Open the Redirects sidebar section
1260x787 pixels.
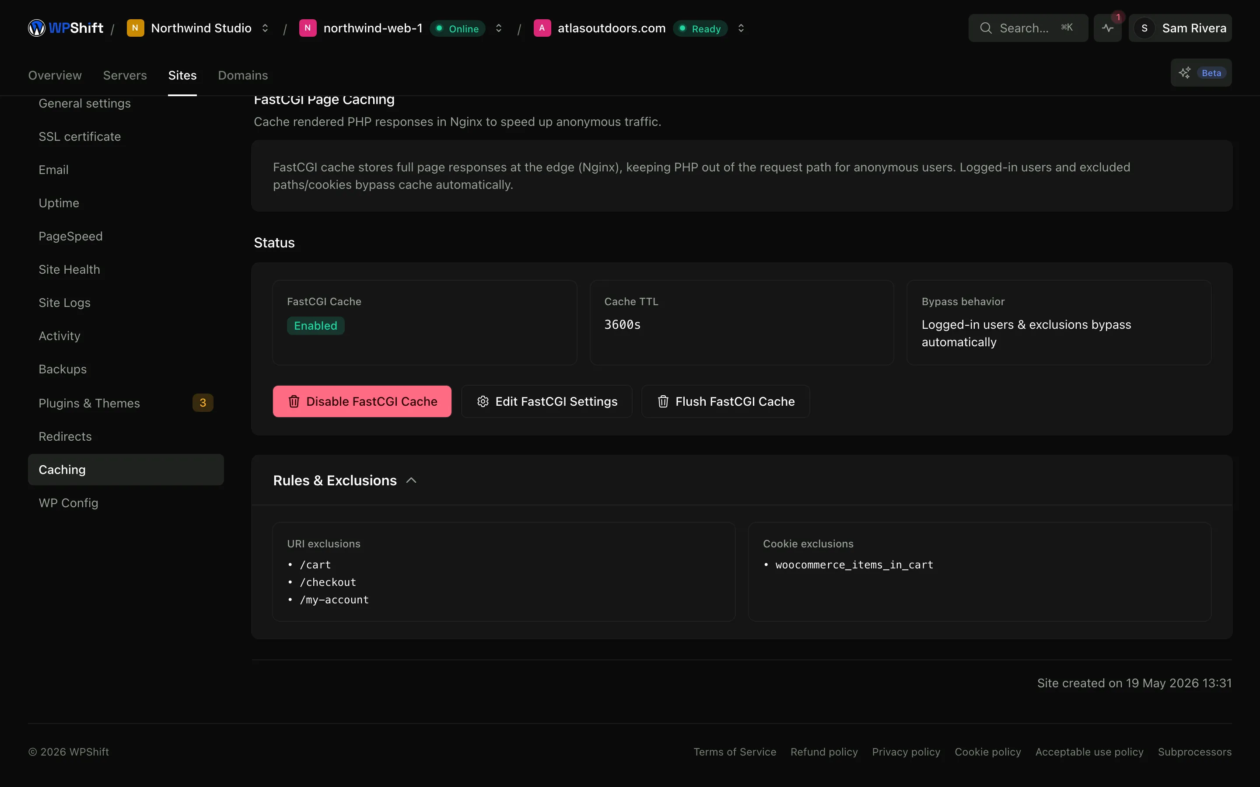pyautogui.click(x=126, y=437)
